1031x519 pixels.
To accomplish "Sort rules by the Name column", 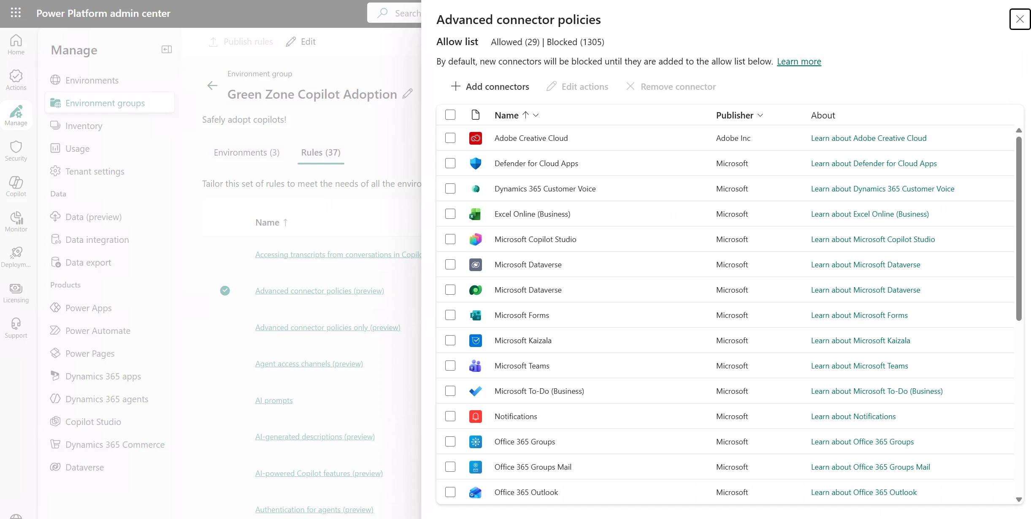I will [x=272, y=222].
